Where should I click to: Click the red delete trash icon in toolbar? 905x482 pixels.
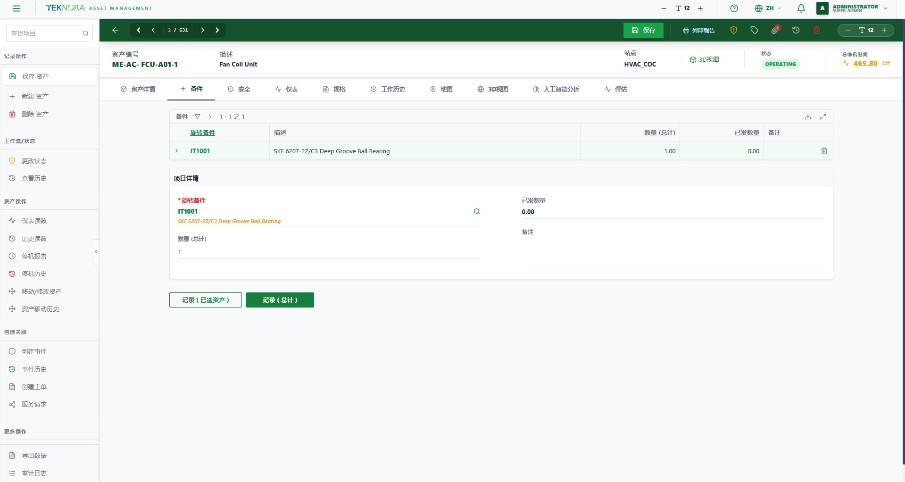[x=817, y=30]
